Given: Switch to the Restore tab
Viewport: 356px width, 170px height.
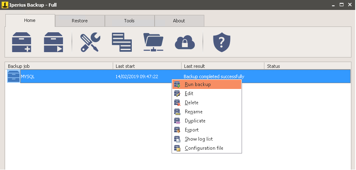Looking at the screenshot, I should pos(80,21).
